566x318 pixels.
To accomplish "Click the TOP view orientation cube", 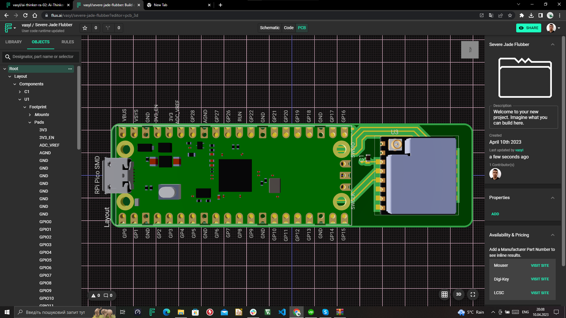I will 470,50.
